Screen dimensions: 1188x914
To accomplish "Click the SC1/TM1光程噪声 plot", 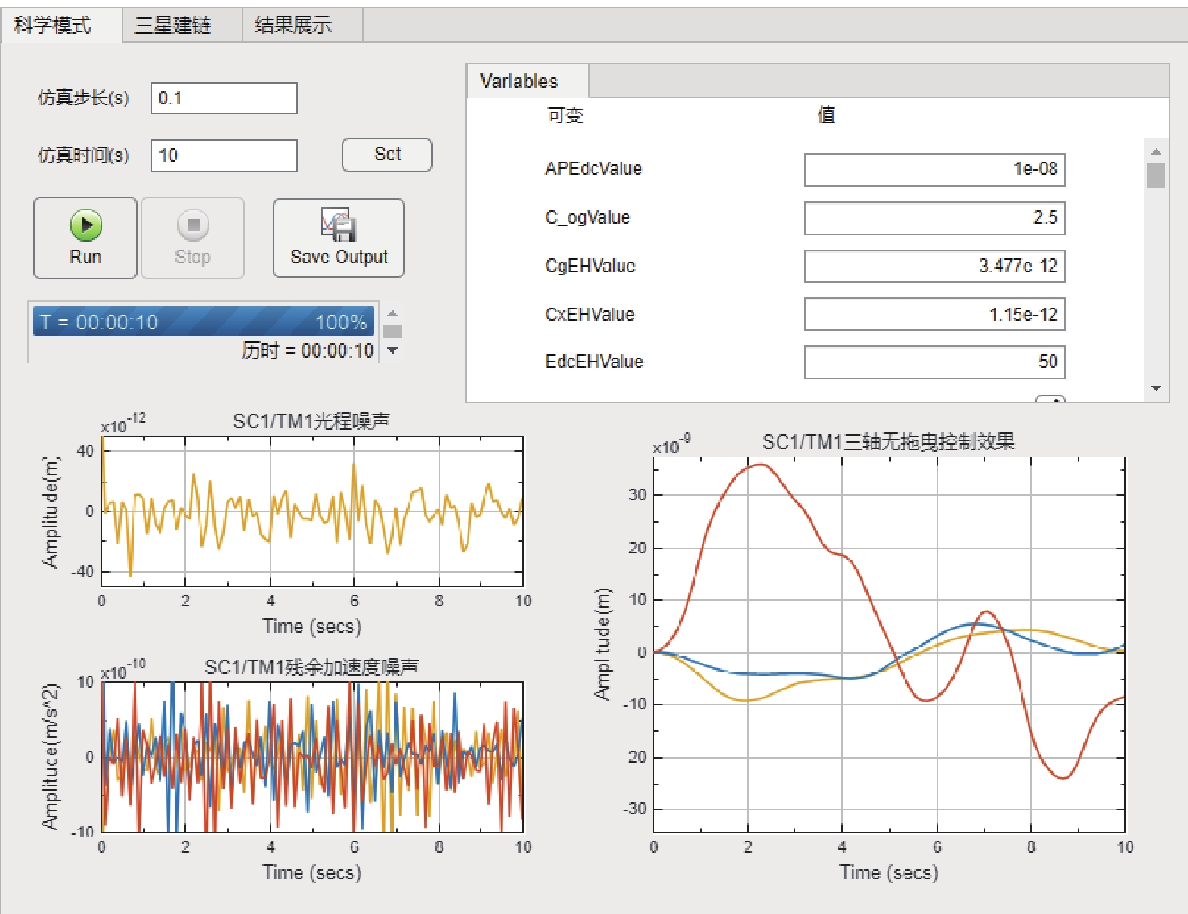I will click(312, 511).
